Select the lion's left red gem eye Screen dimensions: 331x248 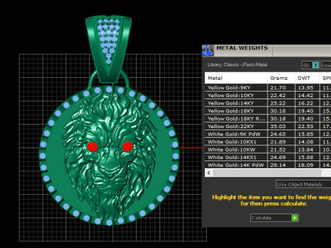(x=92, y=147)
